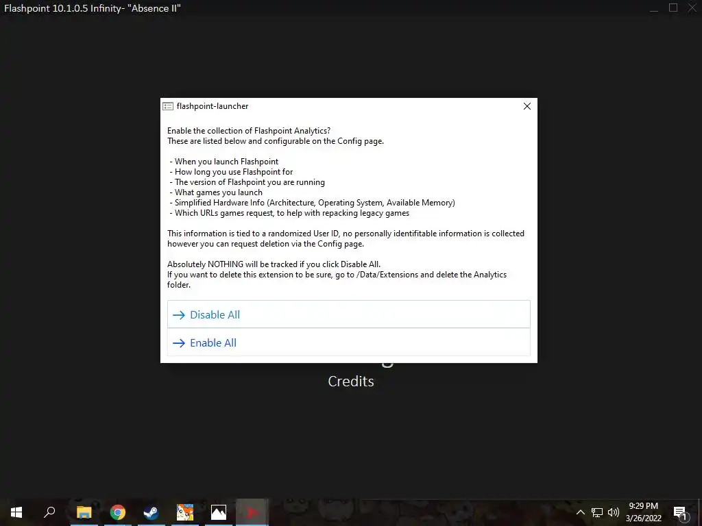Open the Windows Start menu
The width and height of the screenshot is (702, 526).
[x=16, y=512]
